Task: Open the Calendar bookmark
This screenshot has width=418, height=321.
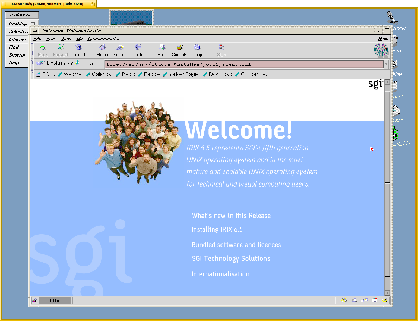Action: tap(100, 74)
